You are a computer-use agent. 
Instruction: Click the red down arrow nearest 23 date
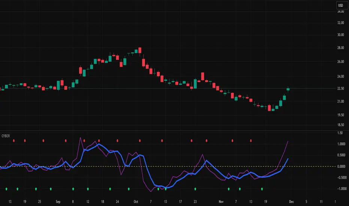tap(192, 141)
